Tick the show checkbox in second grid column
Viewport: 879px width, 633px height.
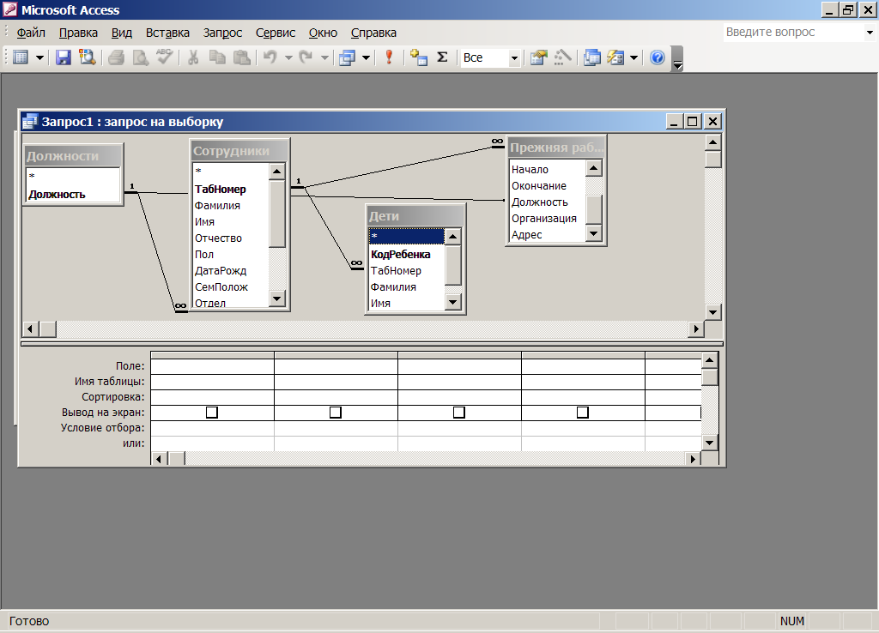[x=336, y=413]
